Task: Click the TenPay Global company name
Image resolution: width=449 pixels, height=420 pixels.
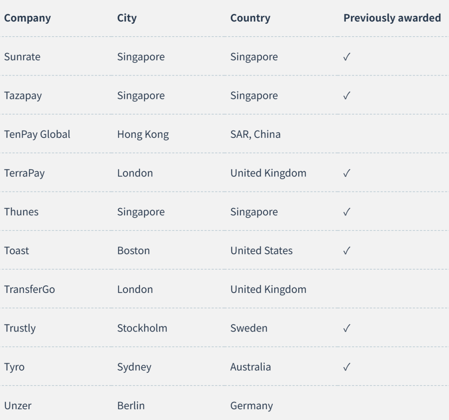Action: 37,134
